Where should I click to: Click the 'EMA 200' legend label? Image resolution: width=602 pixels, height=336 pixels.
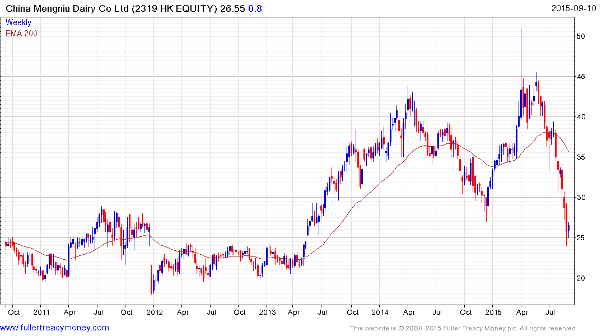(x=21, y=34)
